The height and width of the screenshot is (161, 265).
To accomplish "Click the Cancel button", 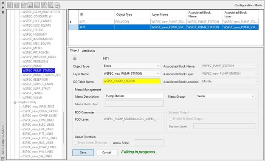I will (107, 153).
